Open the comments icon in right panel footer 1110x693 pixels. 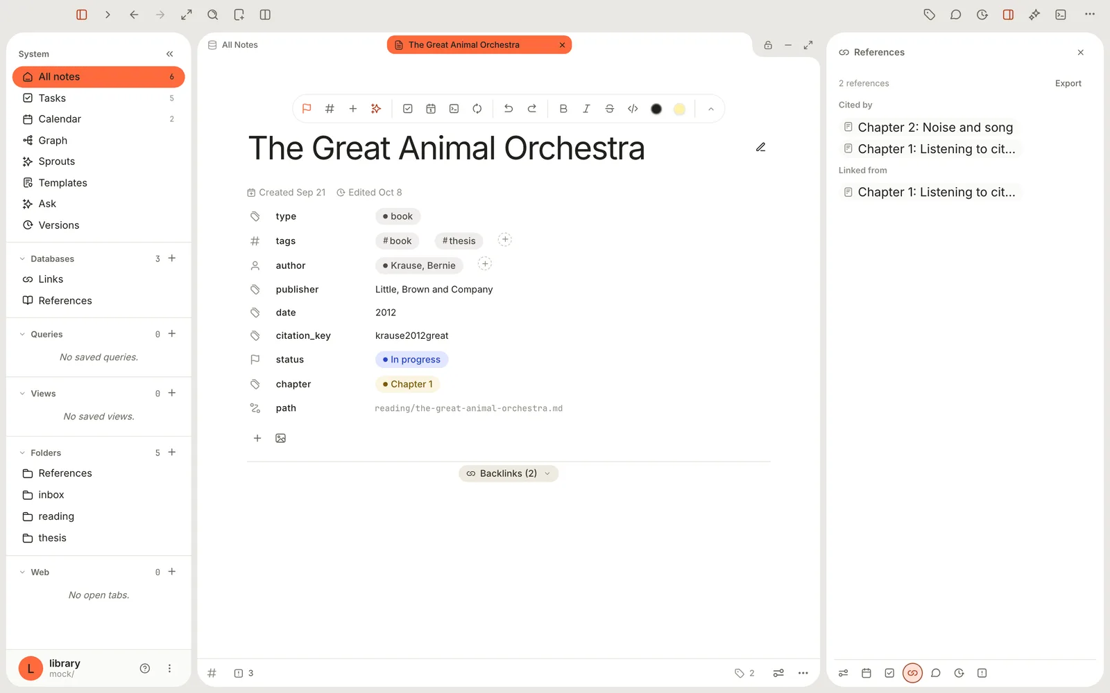coord(936,673)
